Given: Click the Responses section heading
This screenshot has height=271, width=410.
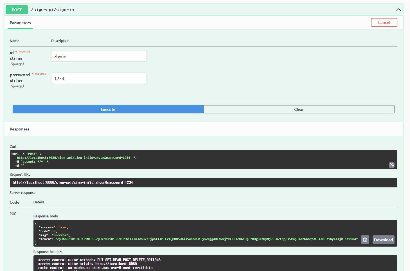Looking at the screenshot, I should (19, 129).
